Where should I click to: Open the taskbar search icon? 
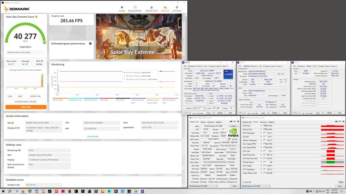pos(10,191)
